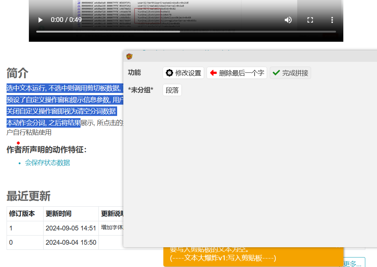Open the 会保存状态数据 link

coord(47,163)
